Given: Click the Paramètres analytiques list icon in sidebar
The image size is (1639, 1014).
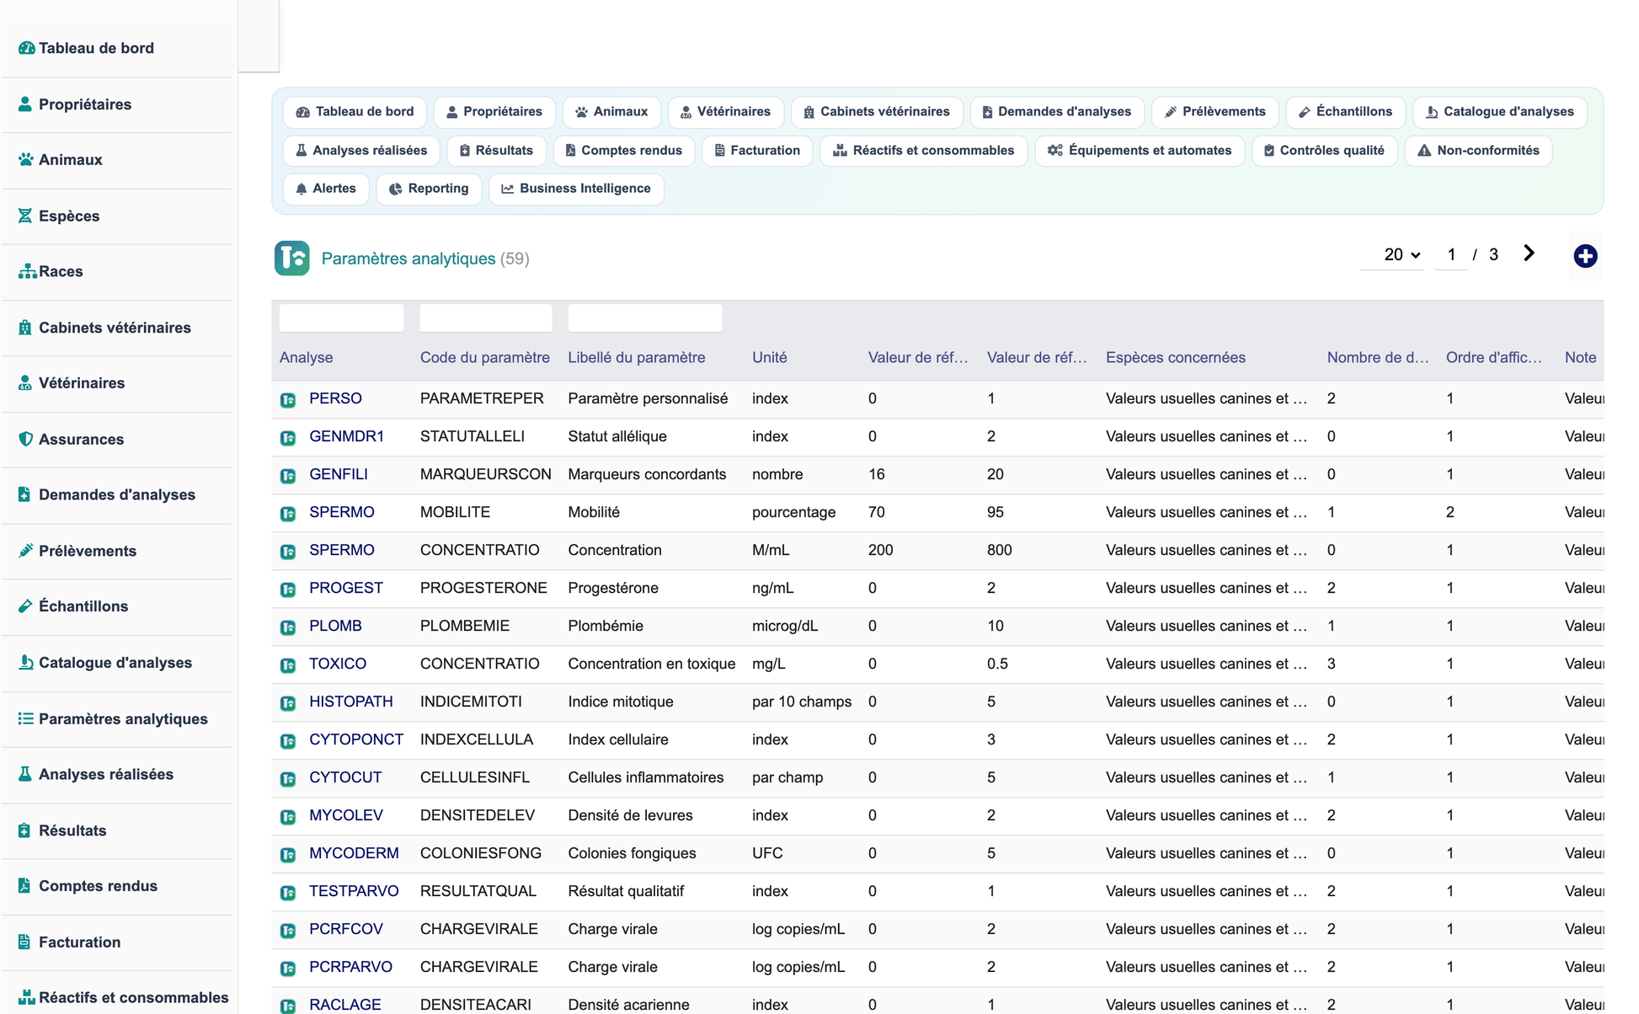Looking at the screenshot, I should pos(26,718).
